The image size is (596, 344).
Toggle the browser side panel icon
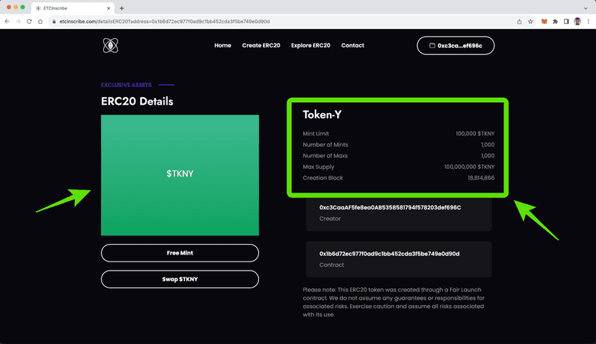(x=566, y=21)
